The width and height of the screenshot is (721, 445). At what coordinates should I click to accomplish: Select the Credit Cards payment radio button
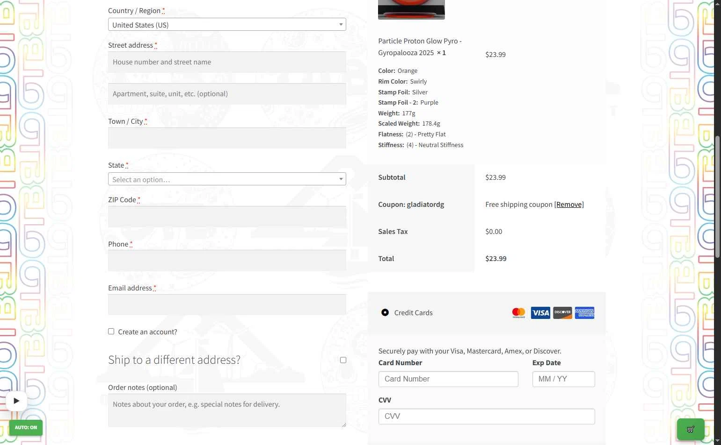385,312
